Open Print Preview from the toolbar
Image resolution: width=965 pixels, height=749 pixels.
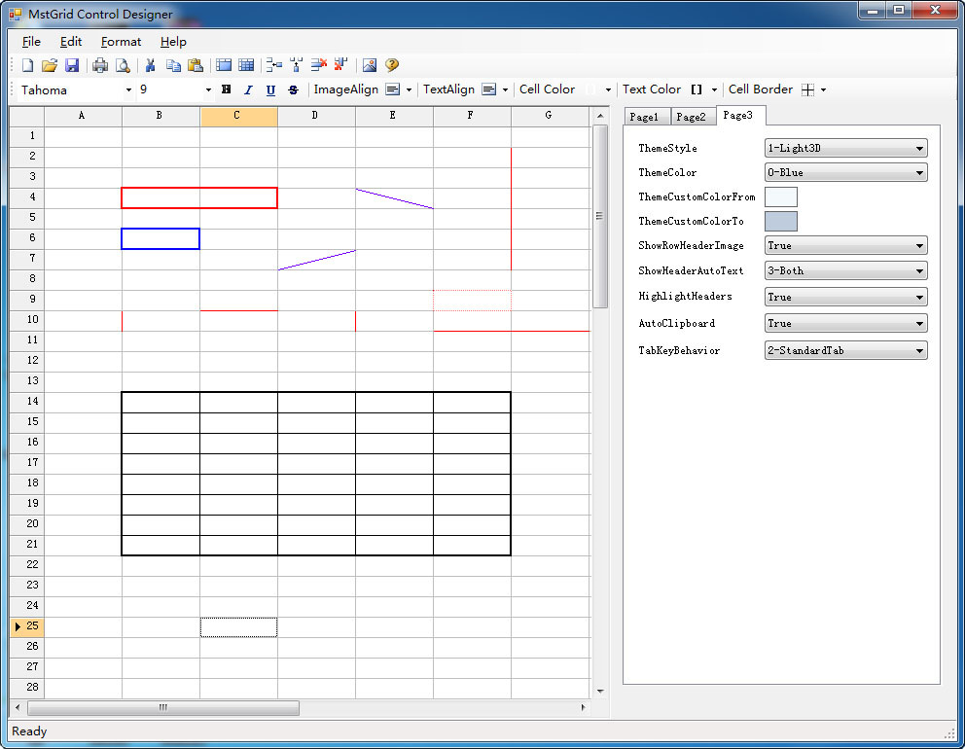click(123, 65)
